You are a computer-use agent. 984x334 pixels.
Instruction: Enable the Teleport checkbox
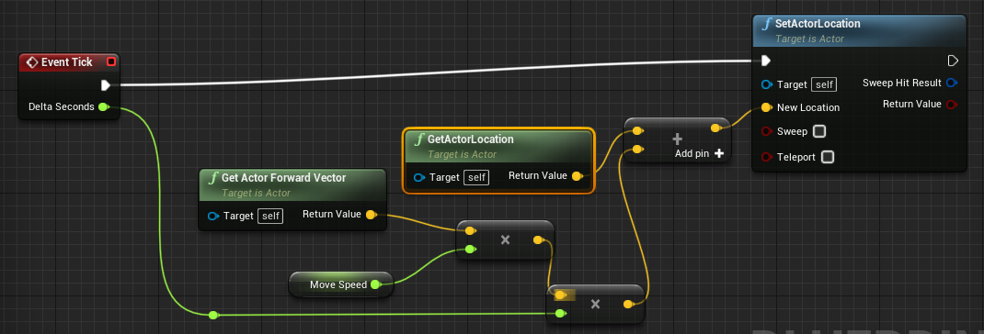(x=828, y=157)
